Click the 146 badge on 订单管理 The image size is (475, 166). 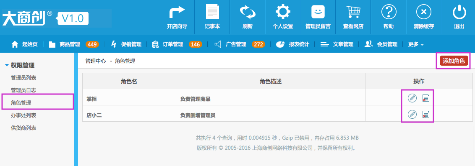[196, 44]
